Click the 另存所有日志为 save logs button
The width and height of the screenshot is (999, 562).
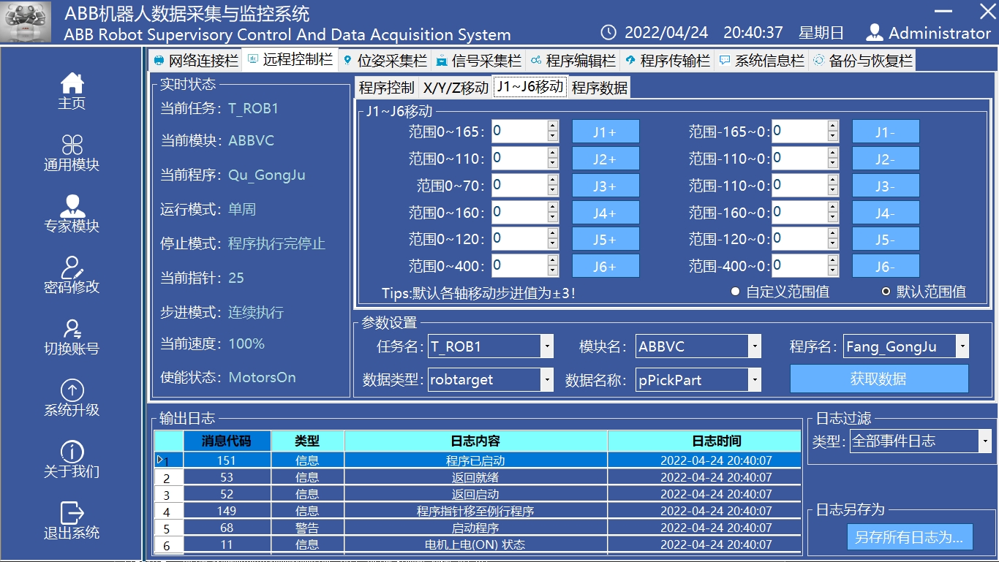(x=910, y=537)
